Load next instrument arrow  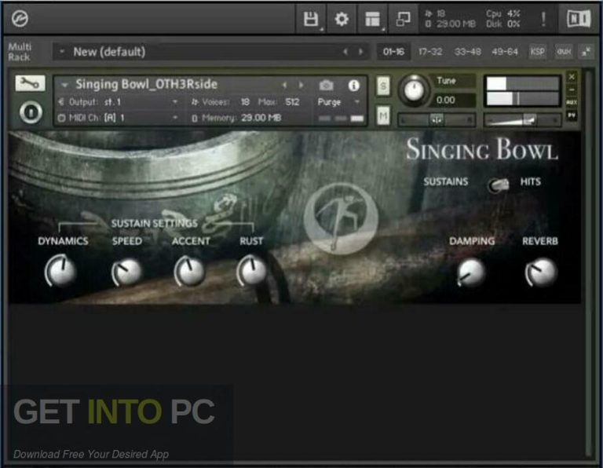(x=301, y=85)
